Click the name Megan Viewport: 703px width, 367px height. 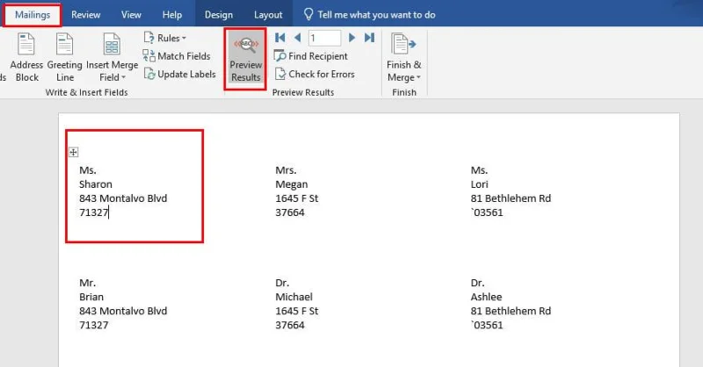click(x=292, y=184)
